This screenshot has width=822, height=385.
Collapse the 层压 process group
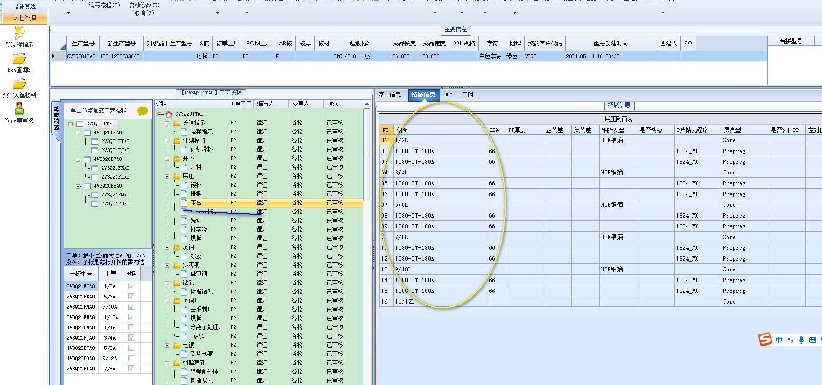click(167, 176)
